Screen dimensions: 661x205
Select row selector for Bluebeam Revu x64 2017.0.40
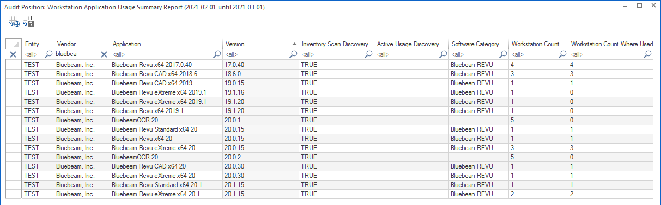pyautogui.click(x=14, y=64)
